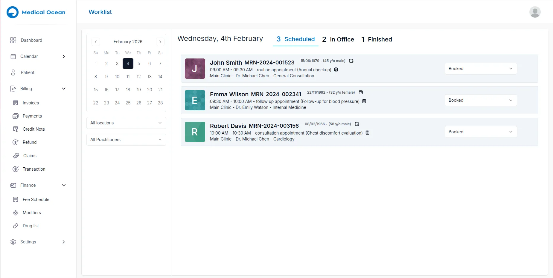Select February 11 in the mini calendar
Viewport: 553px width, 278px height.
point(128,76)
